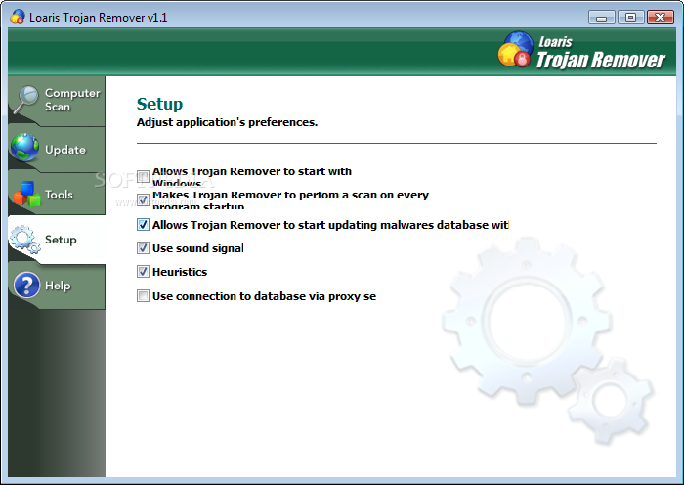Switch to the Update tab
The width and height of the screenshot is (684, 485).
pos(57,149)
